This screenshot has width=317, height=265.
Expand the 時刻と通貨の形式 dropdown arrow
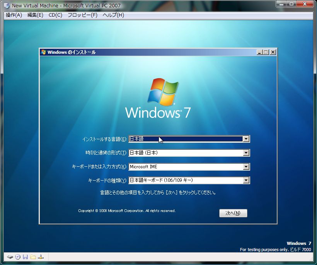click(246, 153)
